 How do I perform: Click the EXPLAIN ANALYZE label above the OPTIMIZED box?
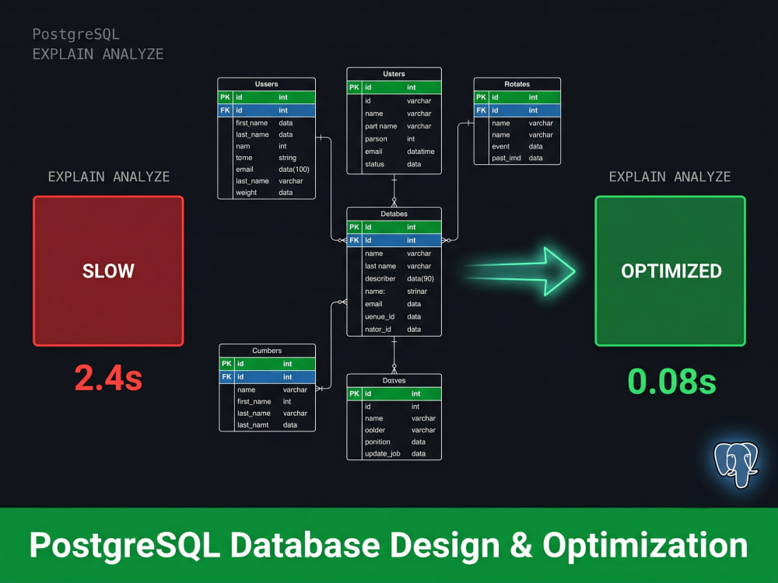[x=670, y=177]
